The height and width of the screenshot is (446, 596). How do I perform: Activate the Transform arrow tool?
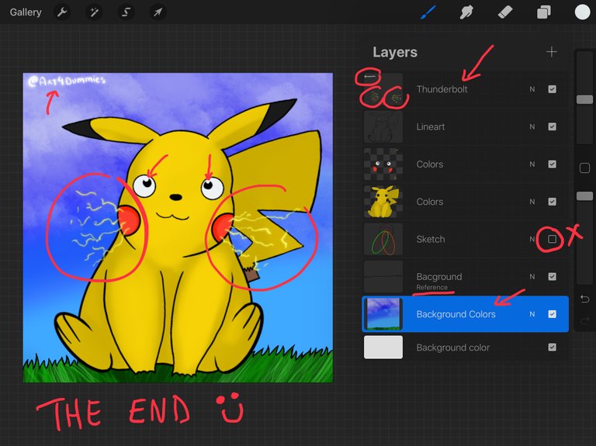pos(158,12)
